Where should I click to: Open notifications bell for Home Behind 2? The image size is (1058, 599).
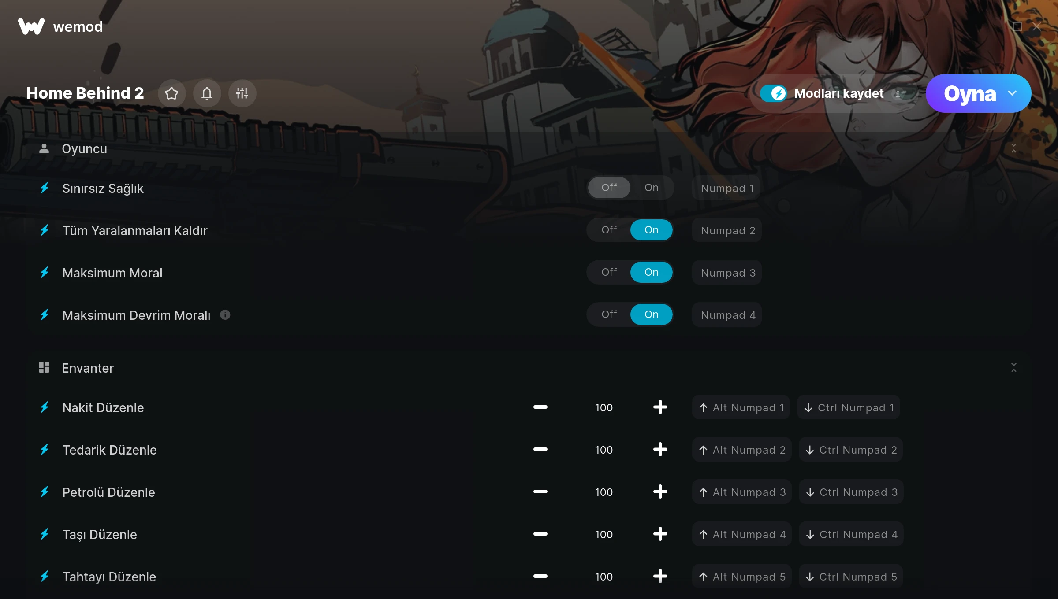pyautogui.click(x=207, y=93)
